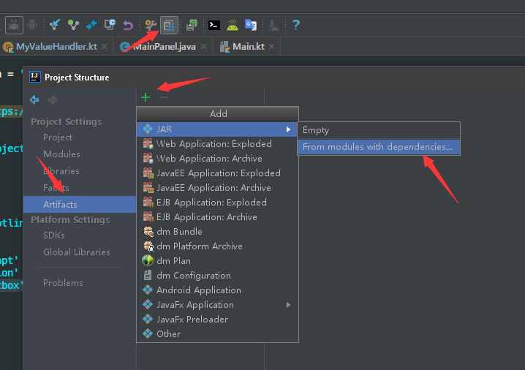Select From modules with dependencies...
Image resolution: width=525 pixels, height=370 pixels.
coord(379,147)
